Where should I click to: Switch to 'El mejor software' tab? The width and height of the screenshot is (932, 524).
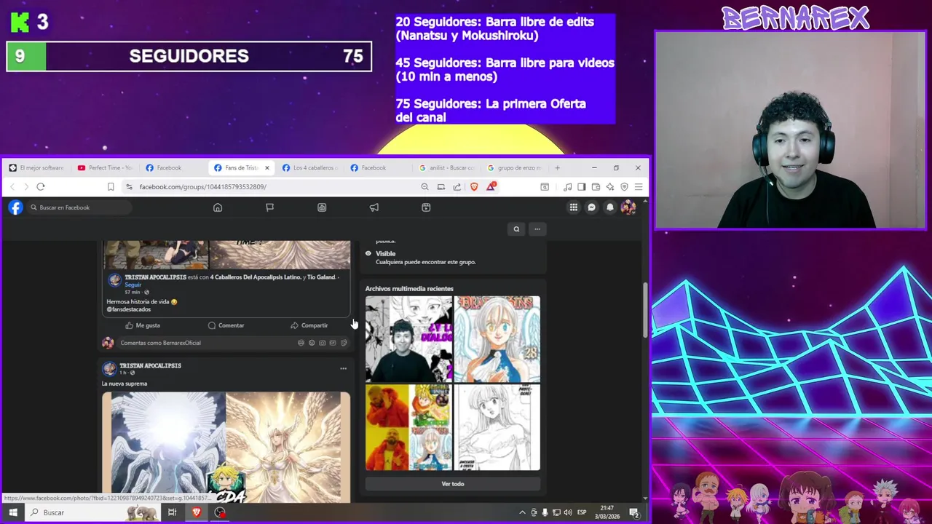tap(36, 168)
